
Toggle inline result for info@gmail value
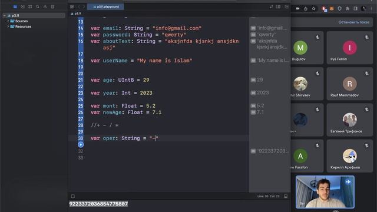pos(253,28)
